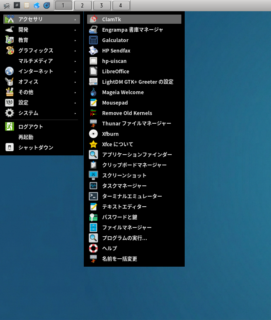Click the Galculator calculator icon
Viewport: 271px width, 320px height.
[x=93, y=40]
